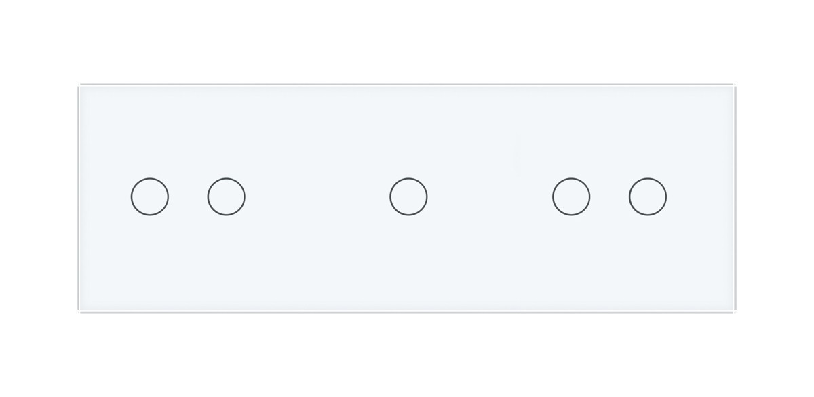Switch on the right pair's left-hand circle
Screen dimensions: 814x397
(x=571, y=197)
